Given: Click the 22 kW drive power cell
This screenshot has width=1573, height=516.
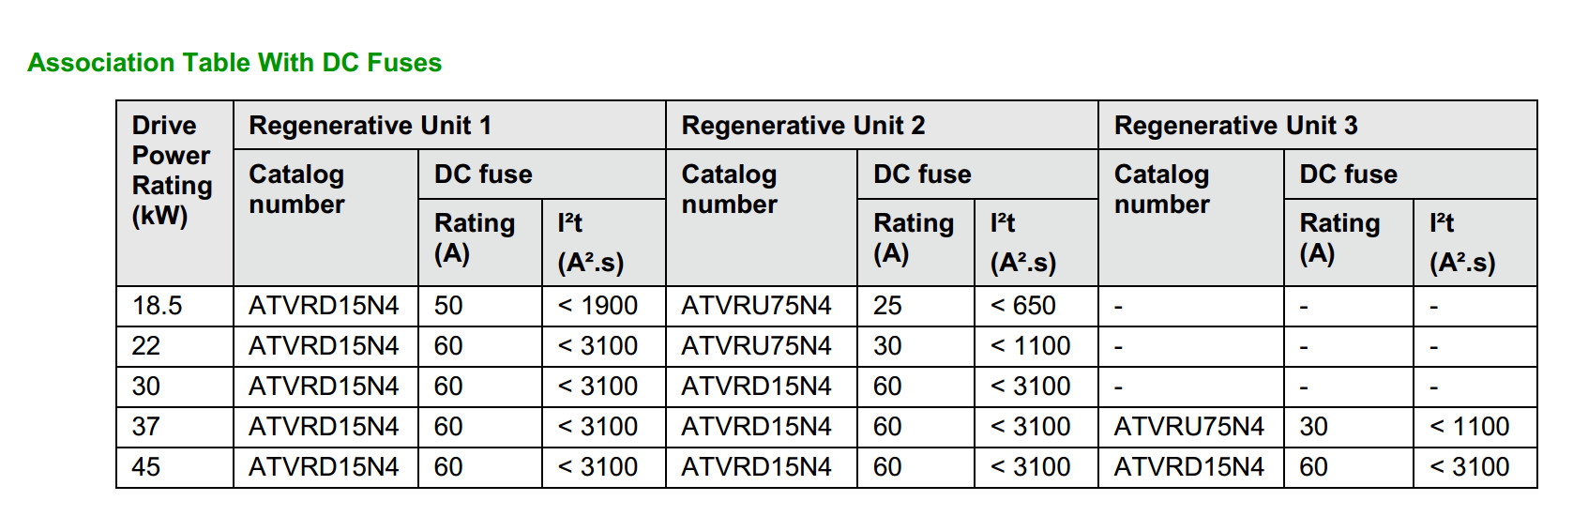Looking at the screenshot, I should tap(174, 346).
